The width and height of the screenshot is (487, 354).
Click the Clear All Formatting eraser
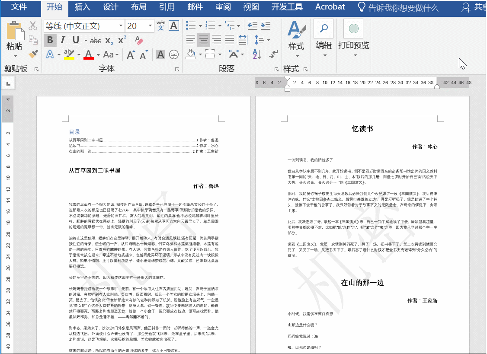[138, 40]
